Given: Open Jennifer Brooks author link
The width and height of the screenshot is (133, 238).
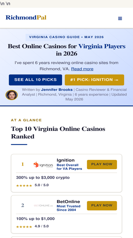Looking at the screenshot, I should tap(57, 90).
